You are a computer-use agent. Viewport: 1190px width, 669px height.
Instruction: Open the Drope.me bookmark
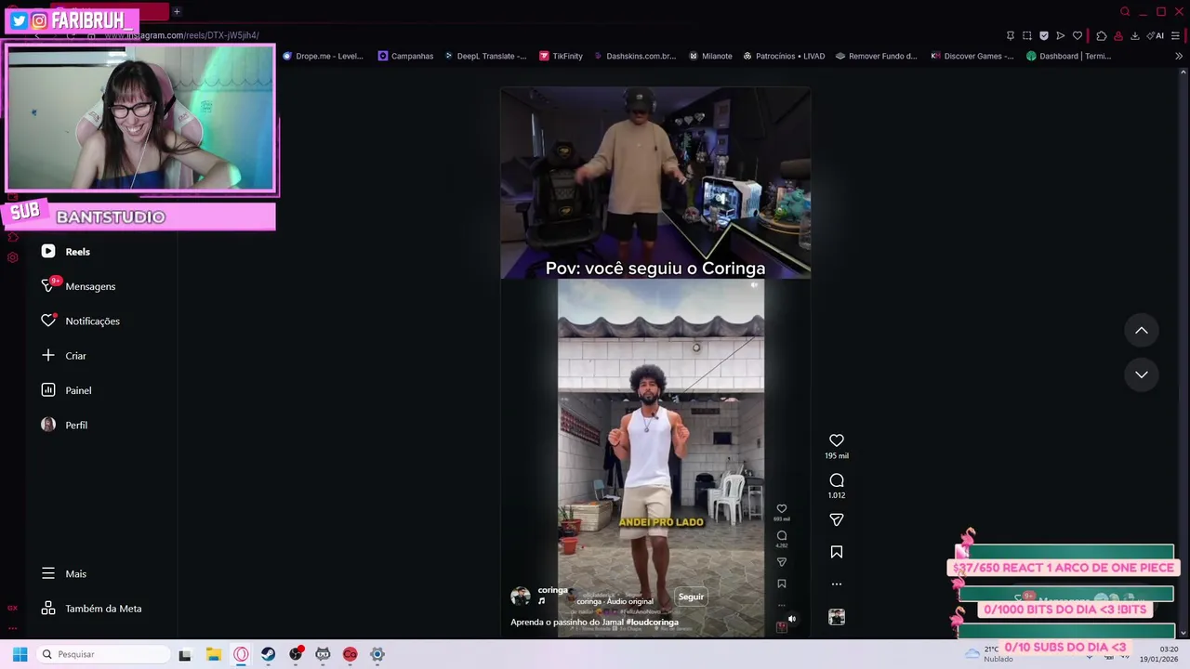(x=323, y=56)
